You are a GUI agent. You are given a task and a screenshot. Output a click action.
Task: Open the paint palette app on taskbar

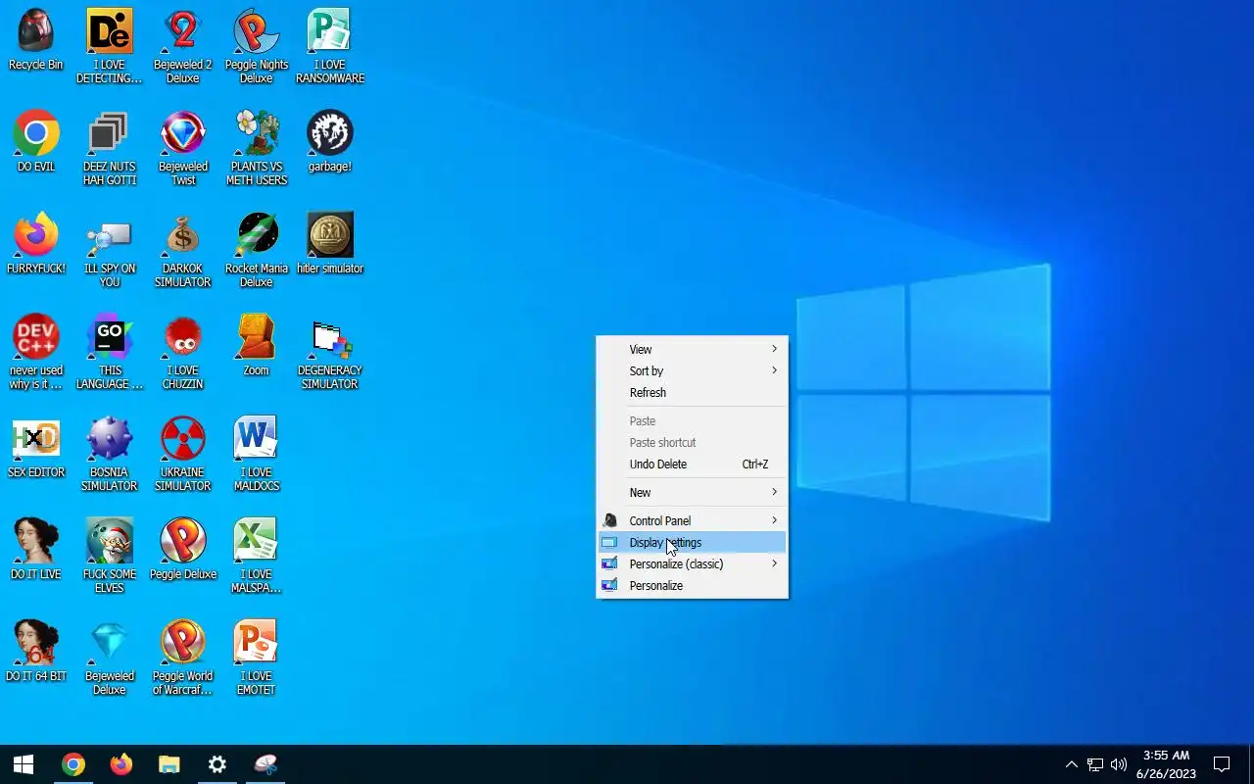point(265,764)
